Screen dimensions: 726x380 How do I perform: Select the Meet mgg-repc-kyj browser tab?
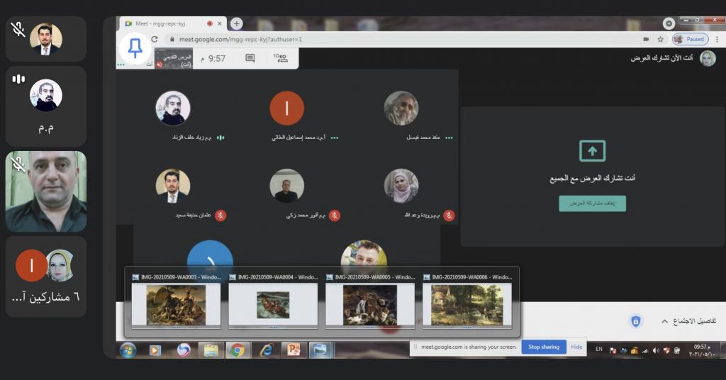tap(167, 23)
